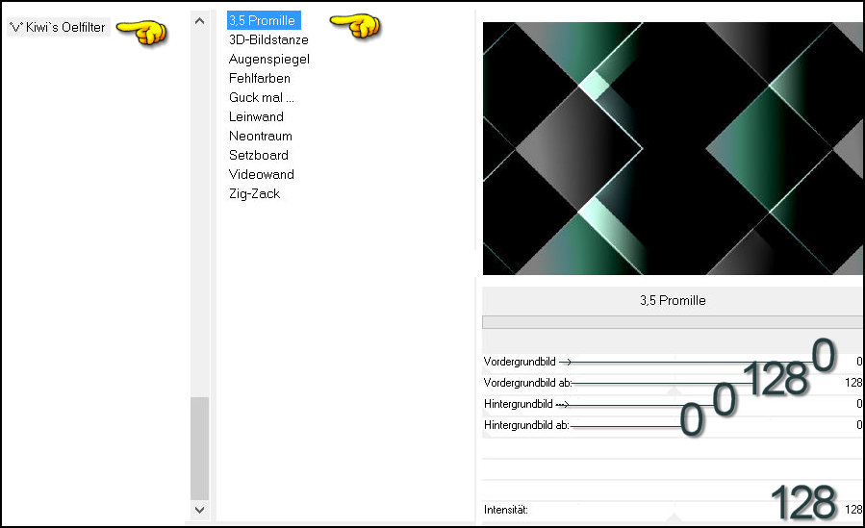Choose the Leinwand filter

pyautogui.click(x=256, y=116)
